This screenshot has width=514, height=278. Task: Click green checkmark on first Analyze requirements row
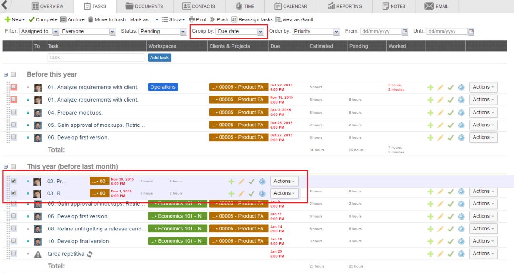pos(451,87)
